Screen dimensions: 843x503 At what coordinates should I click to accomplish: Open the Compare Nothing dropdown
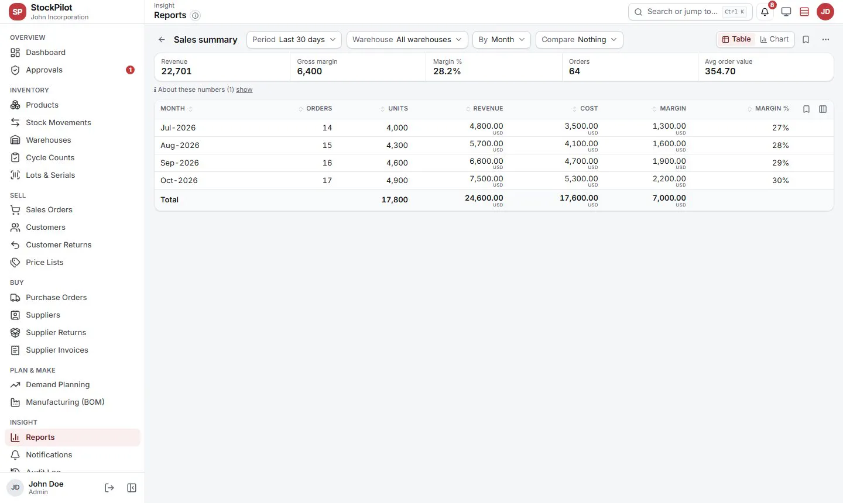pyautogui.click(x=580, y=40)
